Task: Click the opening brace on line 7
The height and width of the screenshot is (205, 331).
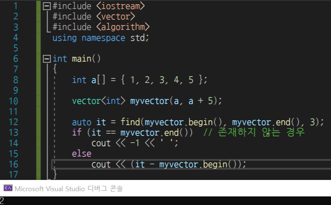Action: (x=55, y=69)
